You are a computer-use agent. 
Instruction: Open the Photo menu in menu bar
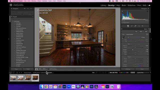pos(39,1)
